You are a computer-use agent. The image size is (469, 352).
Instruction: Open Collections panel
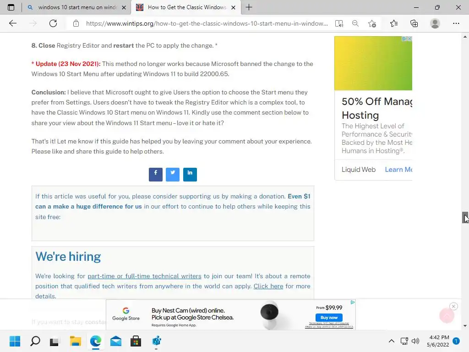pyautogui.click(x=414, y=23)
